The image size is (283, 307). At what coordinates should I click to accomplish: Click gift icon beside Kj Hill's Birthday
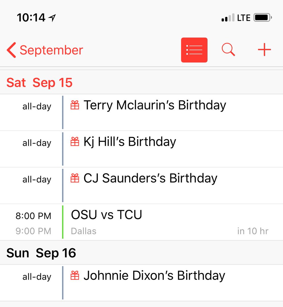75,142
